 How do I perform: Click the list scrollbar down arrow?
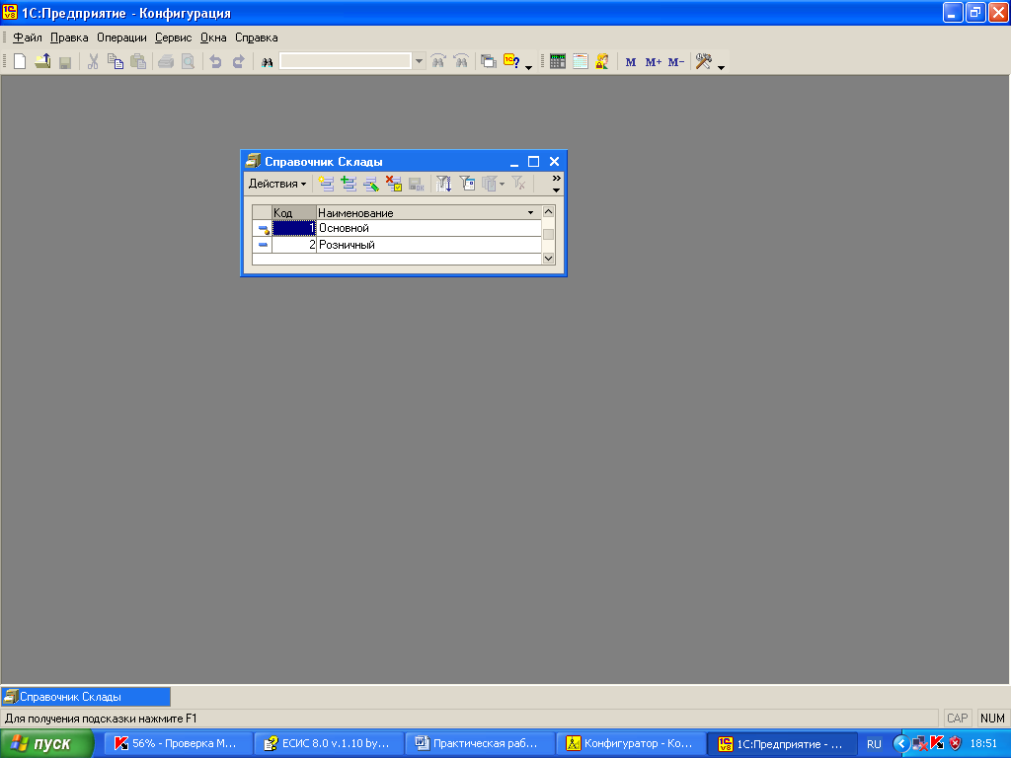[549, 258]
